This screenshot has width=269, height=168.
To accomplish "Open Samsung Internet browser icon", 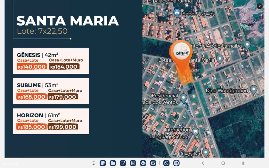I will 143,163.
